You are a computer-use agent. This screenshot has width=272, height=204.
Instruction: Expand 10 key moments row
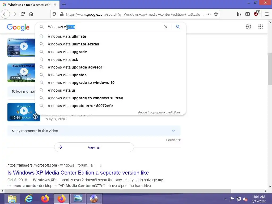[x=22, y=91]
